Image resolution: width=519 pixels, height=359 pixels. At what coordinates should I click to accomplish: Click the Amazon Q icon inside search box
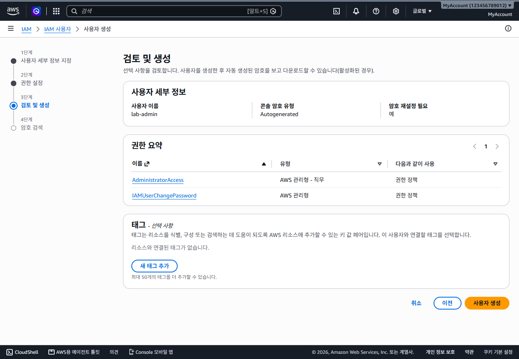(273, 11)
